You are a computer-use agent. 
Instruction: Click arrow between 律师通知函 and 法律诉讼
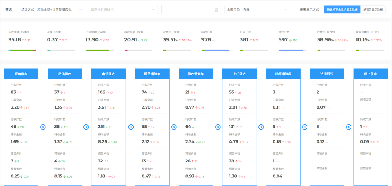(x=305, y=127)
